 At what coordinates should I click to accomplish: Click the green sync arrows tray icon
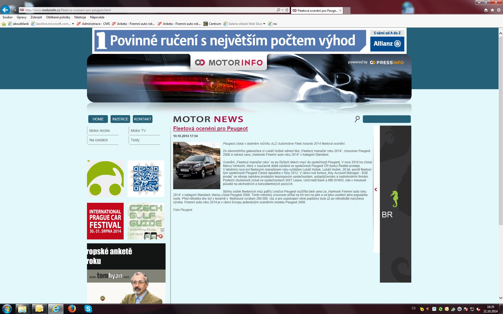(441, 309)
